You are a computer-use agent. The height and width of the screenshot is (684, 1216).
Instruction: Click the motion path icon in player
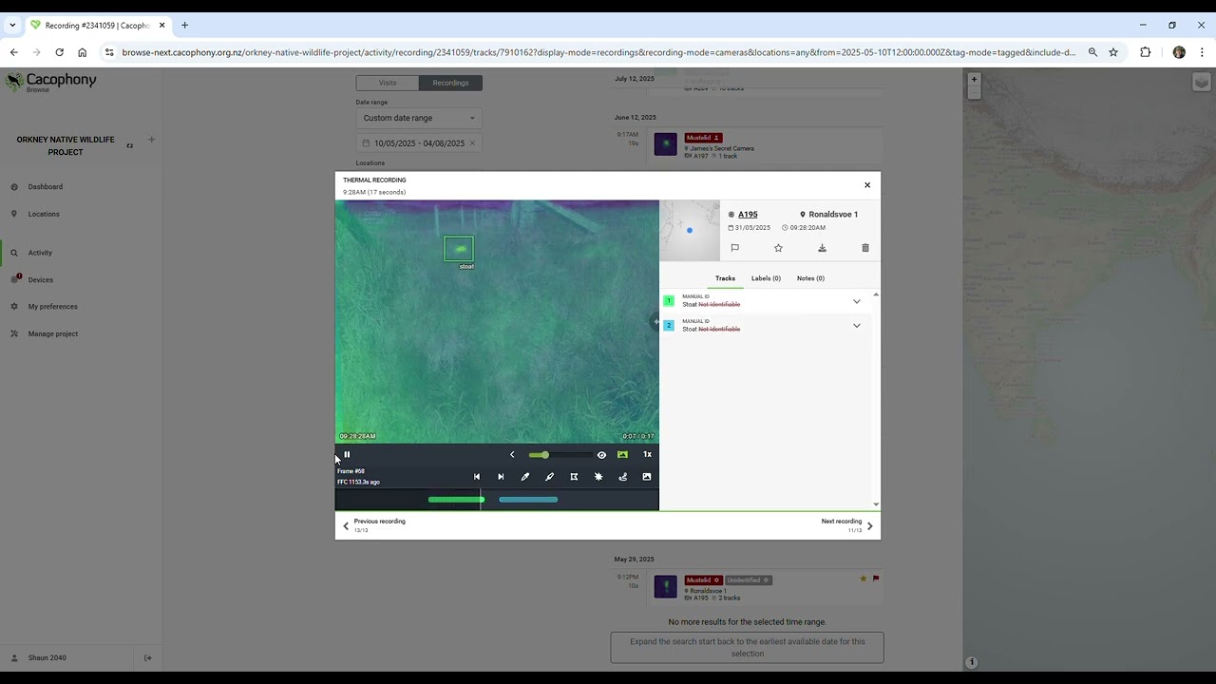622,477
